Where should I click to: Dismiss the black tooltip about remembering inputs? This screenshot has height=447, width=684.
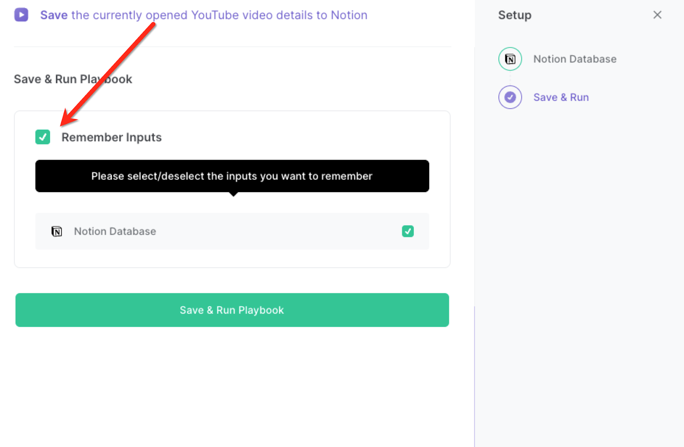pyautogui.click(x=232, y=176)
